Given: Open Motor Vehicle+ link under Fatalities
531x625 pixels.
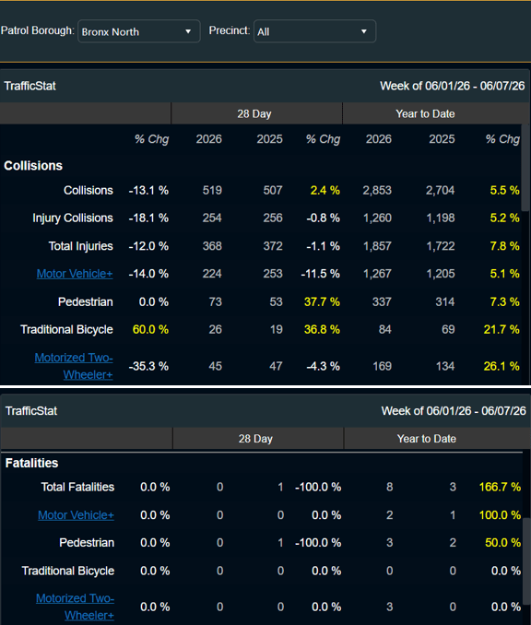Looking at the screenshot, I should 77,515.
